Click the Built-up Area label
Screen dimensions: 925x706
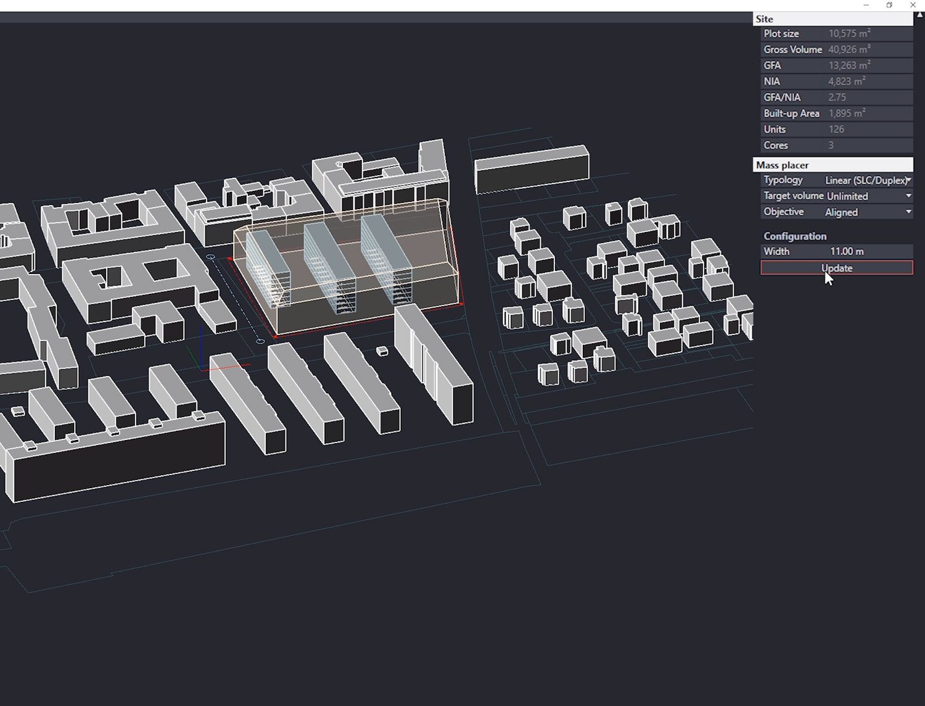(792, 114)
